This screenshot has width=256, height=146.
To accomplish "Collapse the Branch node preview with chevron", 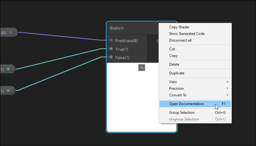I will pyautogui.click(x=142, y=68).
